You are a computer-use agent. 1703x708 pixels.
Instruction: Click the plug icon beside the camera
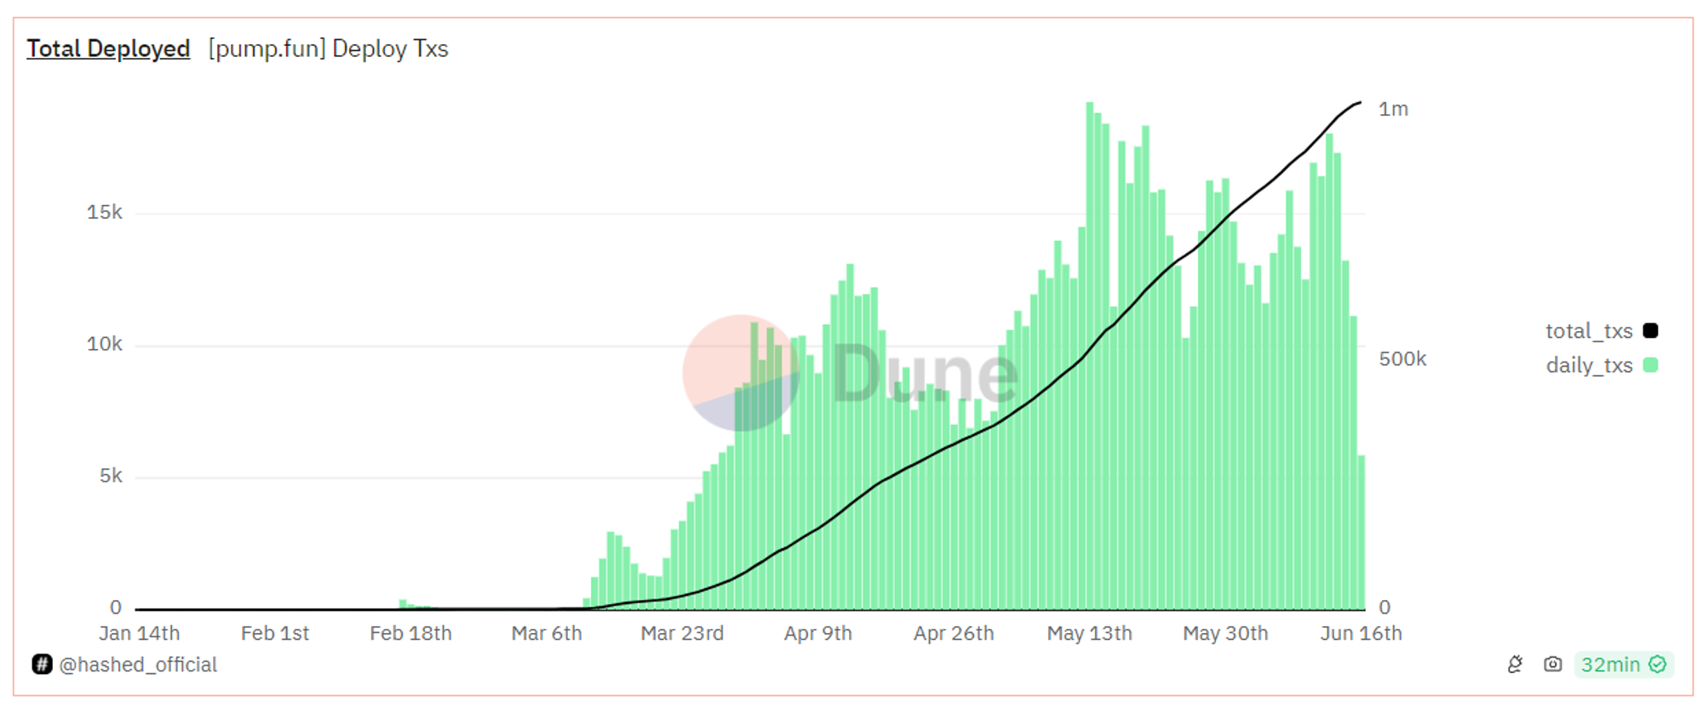tap(1515, 665)
